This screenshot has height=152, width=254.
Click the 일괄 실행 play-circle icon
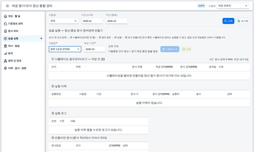(x=5, y=39)
